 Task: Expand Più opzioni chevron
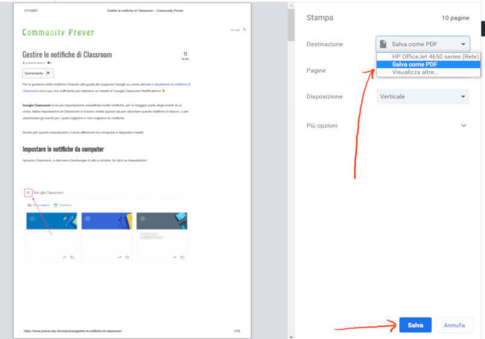pos(464,126)
